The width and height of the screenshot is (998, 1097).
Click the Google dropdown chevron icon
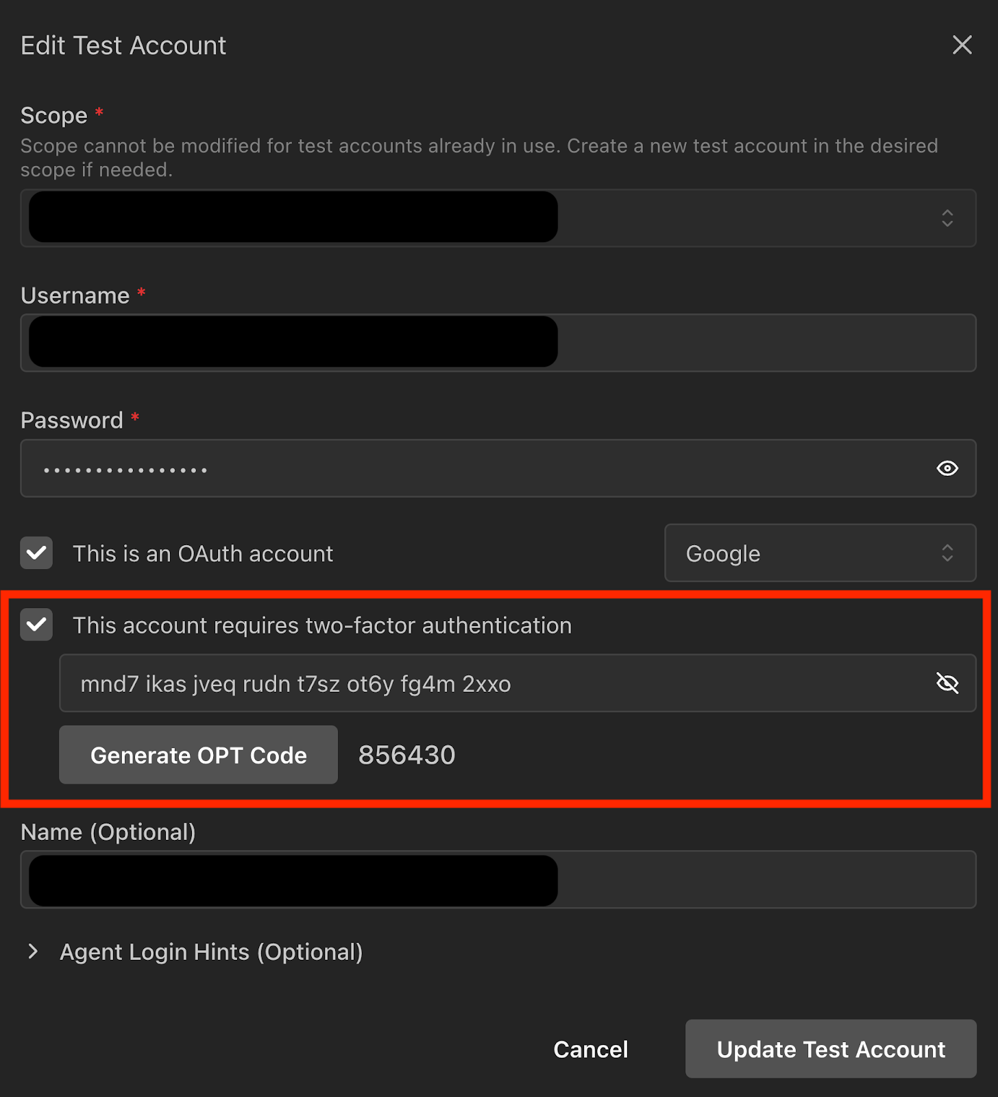(947, 553)
